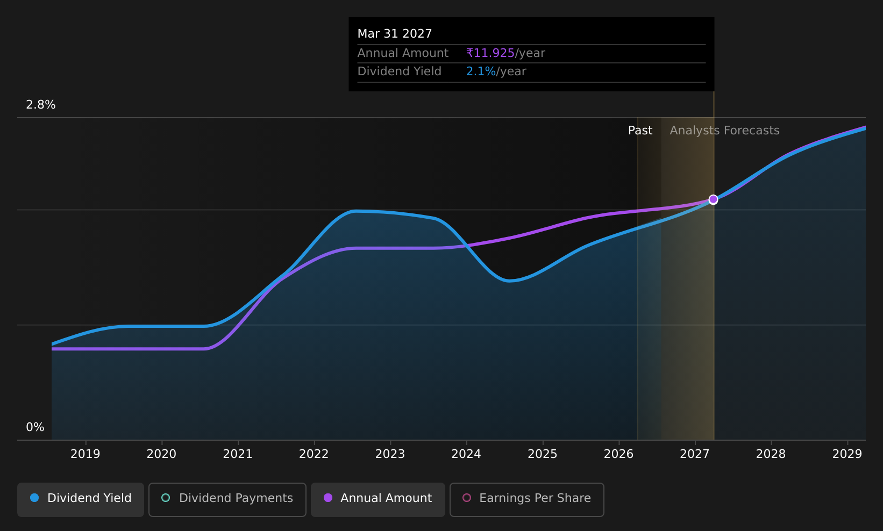Click the Past label in chart

(x=640, y=131)
